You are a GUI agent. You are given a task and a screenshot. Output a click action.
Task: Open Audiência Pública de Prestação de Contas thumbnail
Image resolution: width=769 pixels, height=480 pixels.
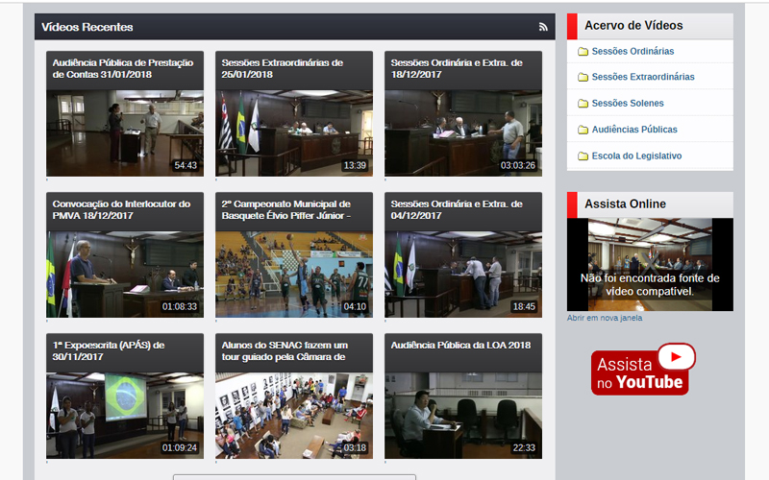[x=125, y=132]
